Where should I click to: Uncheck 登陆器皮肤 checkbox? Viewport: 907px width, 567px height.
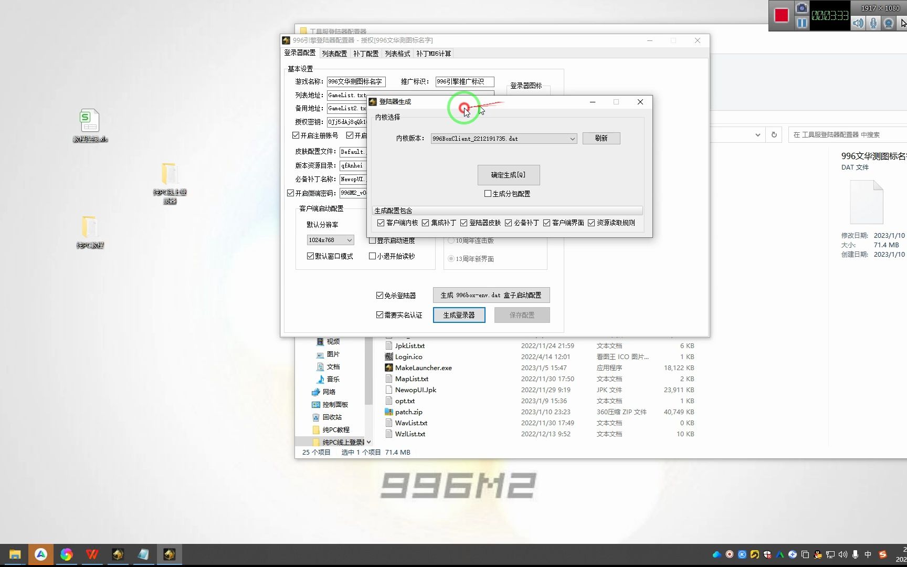(x=463, y=223)
